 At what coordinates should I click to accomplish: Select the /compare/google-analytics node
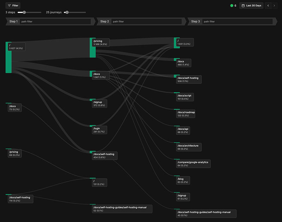[x=193, y=164]
